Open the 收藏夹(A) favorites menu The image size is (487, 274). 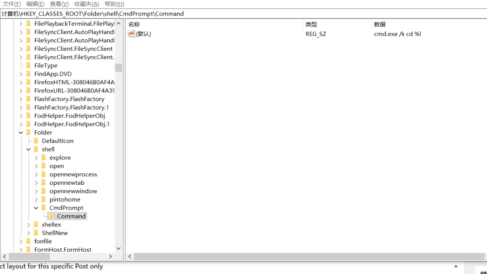87,4
